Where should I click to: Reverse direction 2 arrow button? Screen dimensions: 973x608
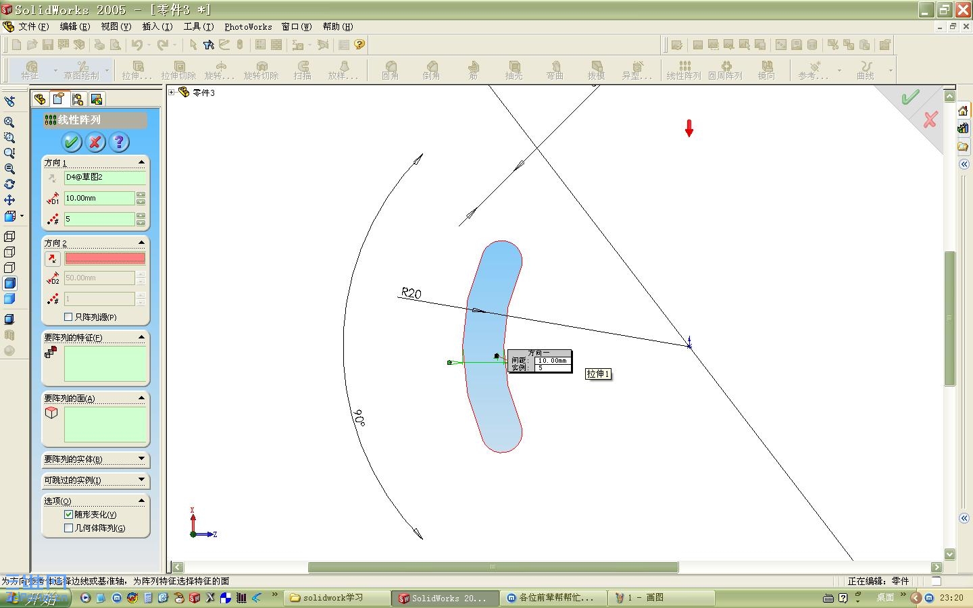(x=52, y=259)
